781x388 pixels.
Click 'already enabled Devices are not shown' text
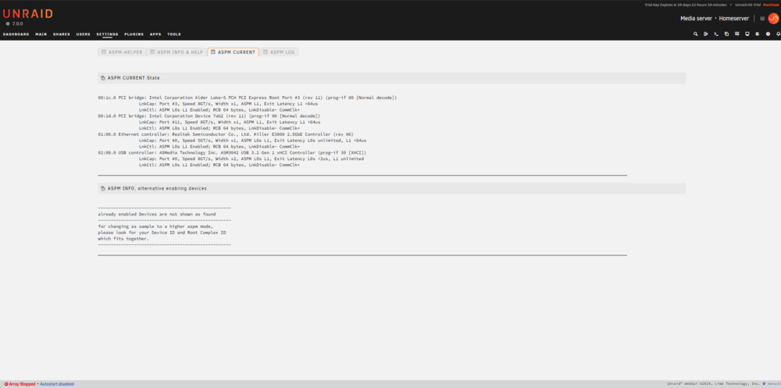(157, 214)
